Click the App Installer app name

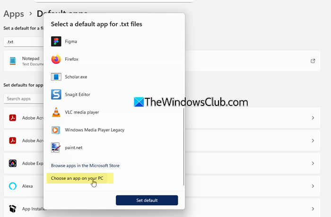point(34,209)
